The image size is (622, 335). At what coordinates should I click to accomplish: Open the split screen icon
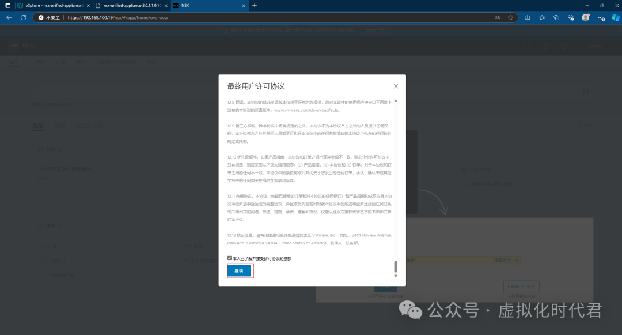[x=527, y=17]
